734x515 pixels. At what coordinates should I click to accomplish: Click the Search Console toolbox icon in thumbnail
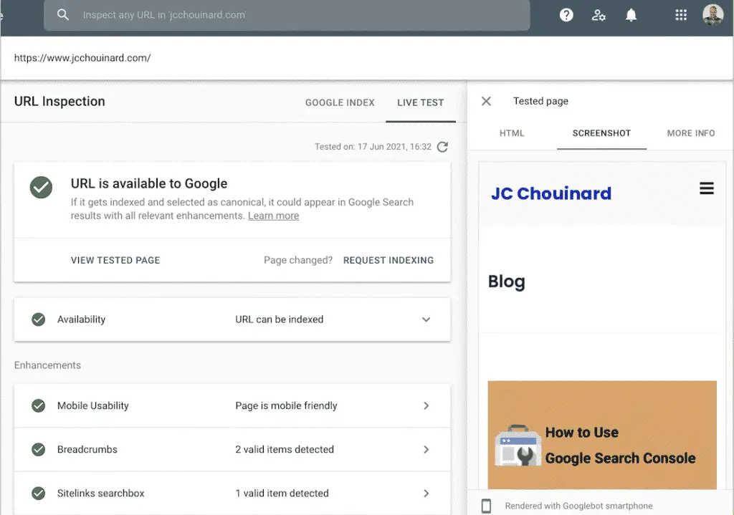(518, 446)
